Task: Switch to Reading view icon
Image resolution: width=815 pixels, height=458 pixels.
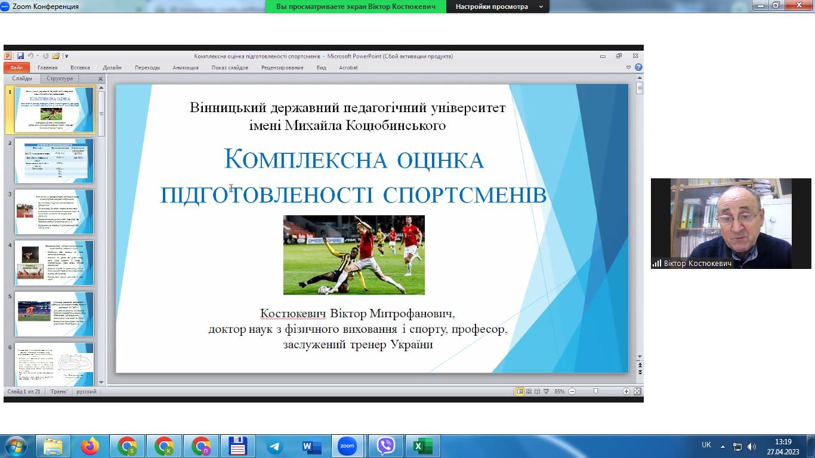Action: click(537, 391)
